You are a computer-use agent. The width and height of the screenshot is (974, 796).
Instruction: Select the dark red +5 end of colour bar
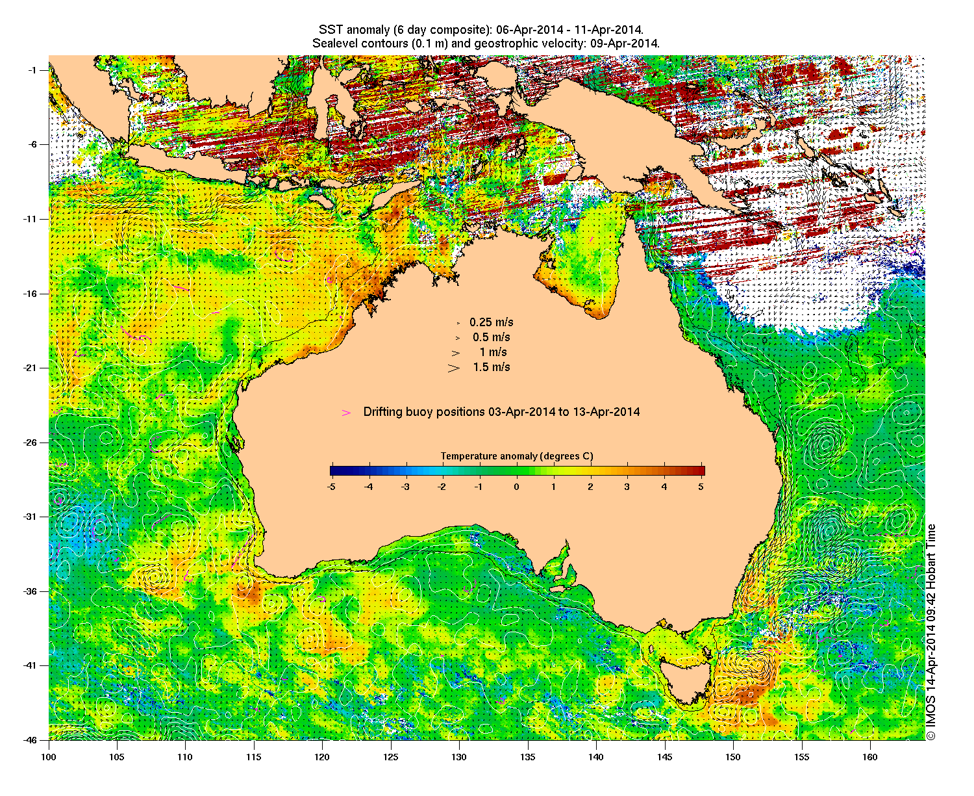pyautogui.click(x=701, y=471)
